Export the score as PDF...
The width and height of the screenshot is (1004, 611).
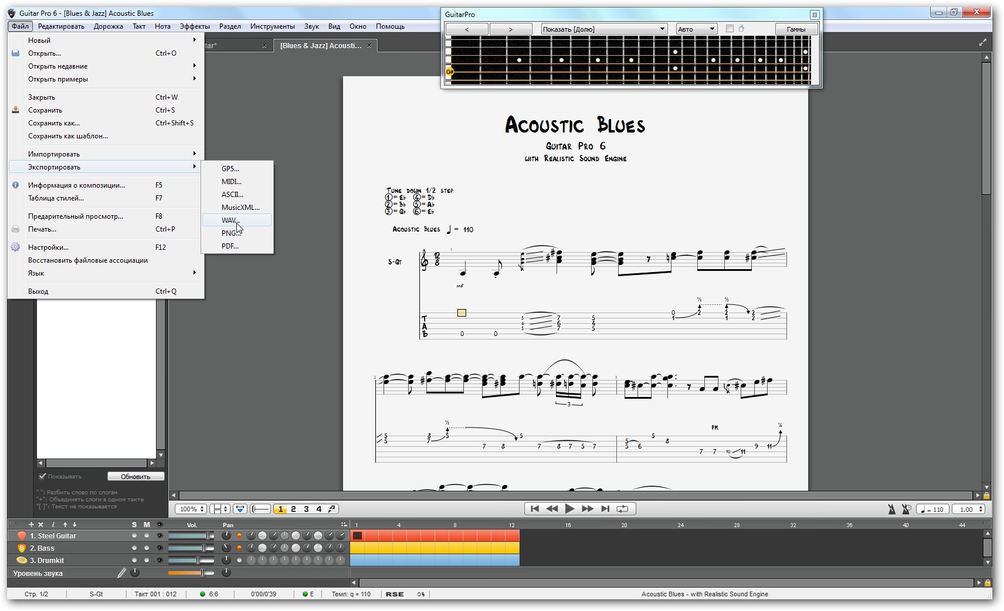click(237, 246)
